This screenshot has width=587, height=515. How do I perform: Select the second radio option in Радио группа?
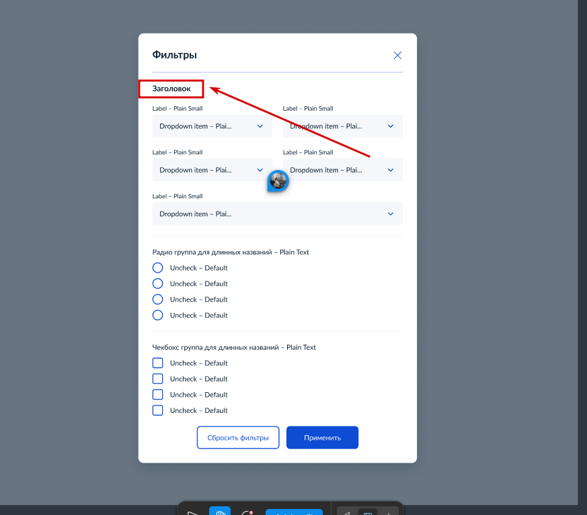point(157,283)
